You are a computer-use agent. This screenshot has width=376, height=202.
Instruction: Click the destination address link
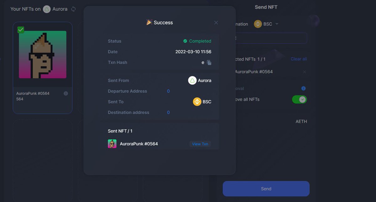pos(168,112)
